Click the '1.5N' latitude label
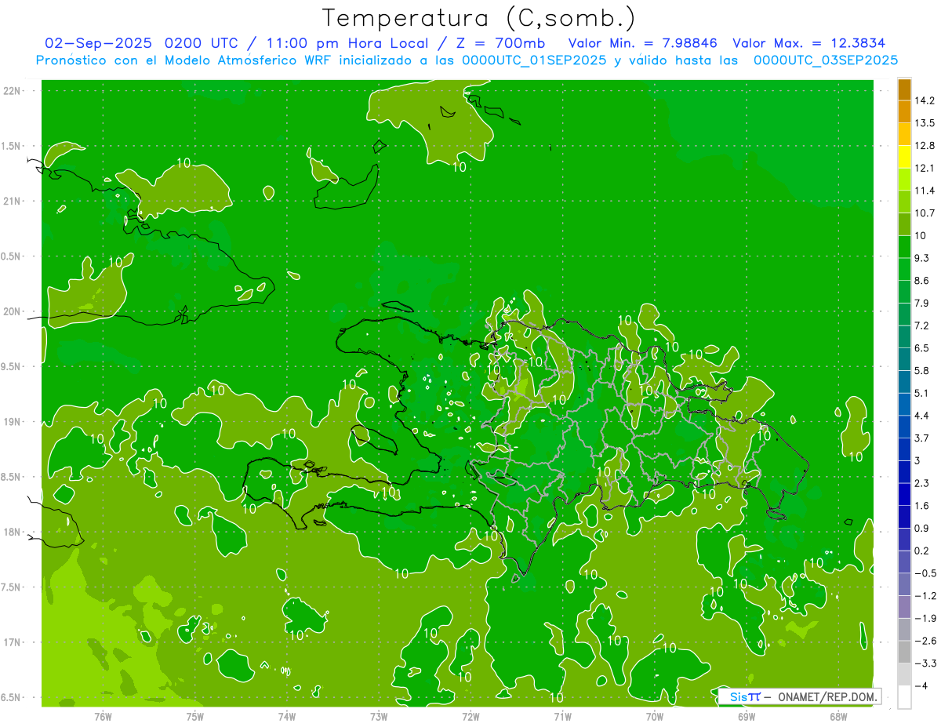 pos(12,146)
